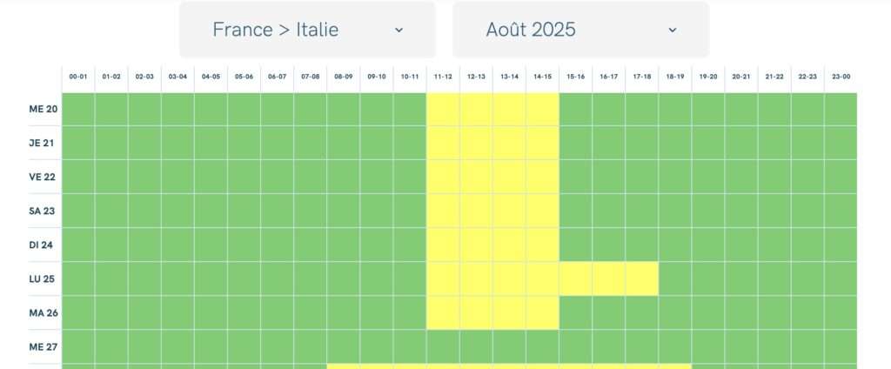Click green cell for LU 25 at 18-19
Image resolution: width=891 pixels, height=369 pixels.
pos(675,278)
